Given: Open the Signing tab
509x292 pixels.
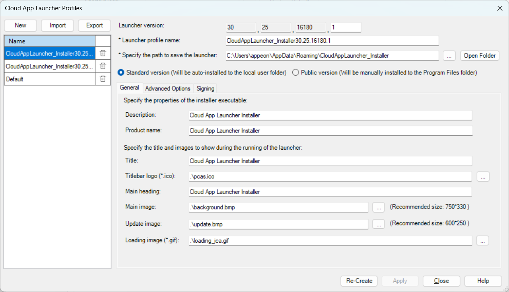Looking at the screenshot, I should pyautogui.click(x=205, y=88).
